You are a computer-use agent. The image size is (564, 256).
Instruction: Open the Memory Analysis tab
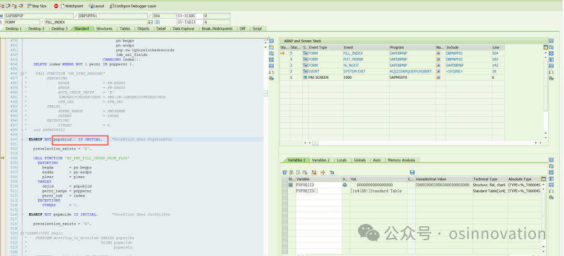(x=401, y=160)
